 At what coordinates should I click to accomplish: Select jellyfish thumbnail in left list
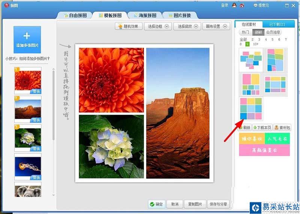coord(28,166)
